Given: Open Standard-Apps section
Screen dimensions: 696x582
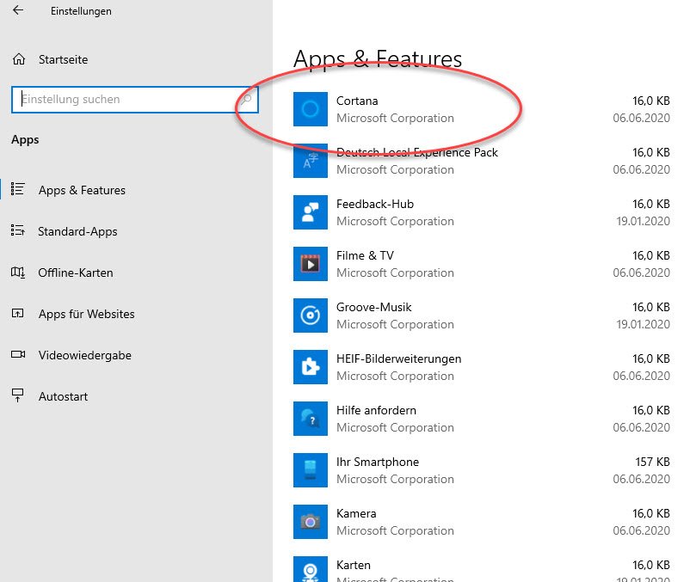Looking at the screenshot, I should (77, 231).
